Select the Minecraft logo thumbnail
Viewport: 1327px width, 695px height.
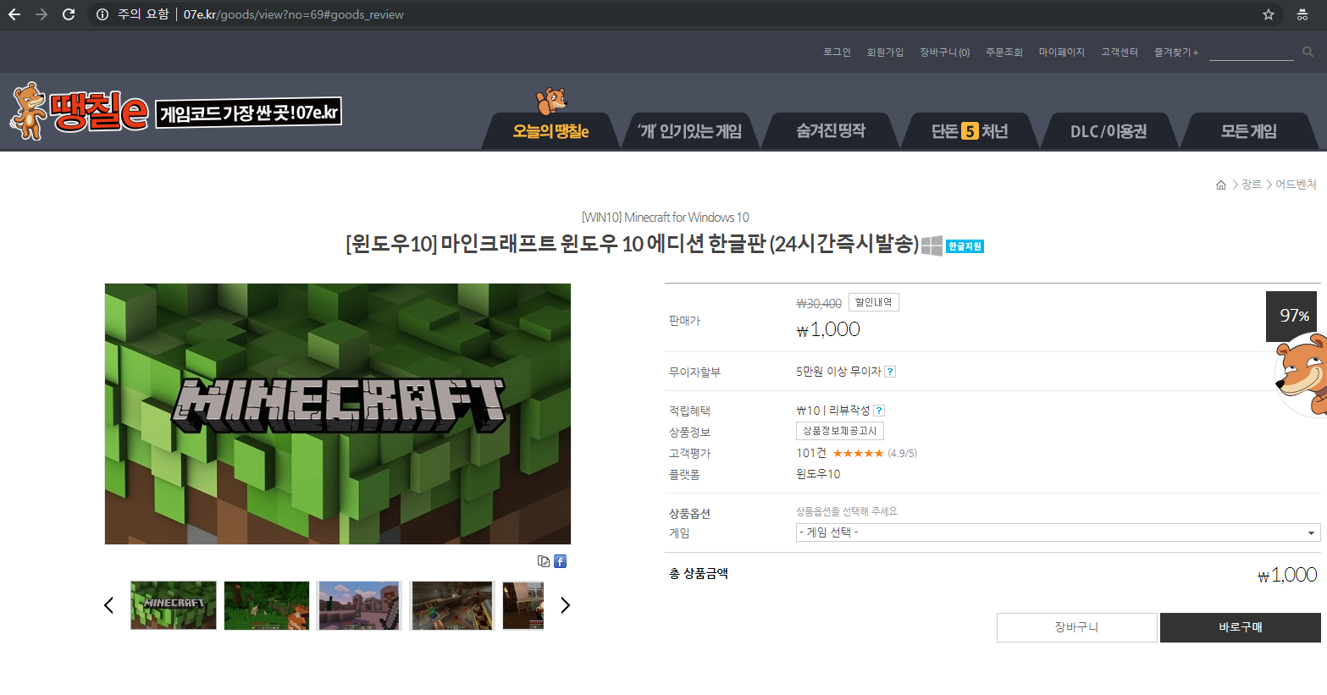174,605
